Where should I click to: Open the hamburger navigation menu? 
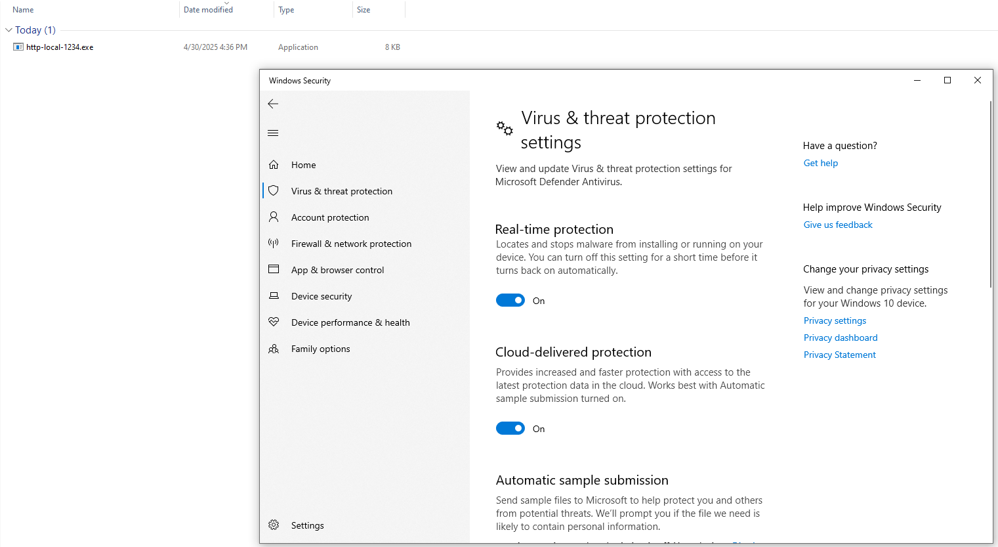pyautogui.click(x=273, y=133)
